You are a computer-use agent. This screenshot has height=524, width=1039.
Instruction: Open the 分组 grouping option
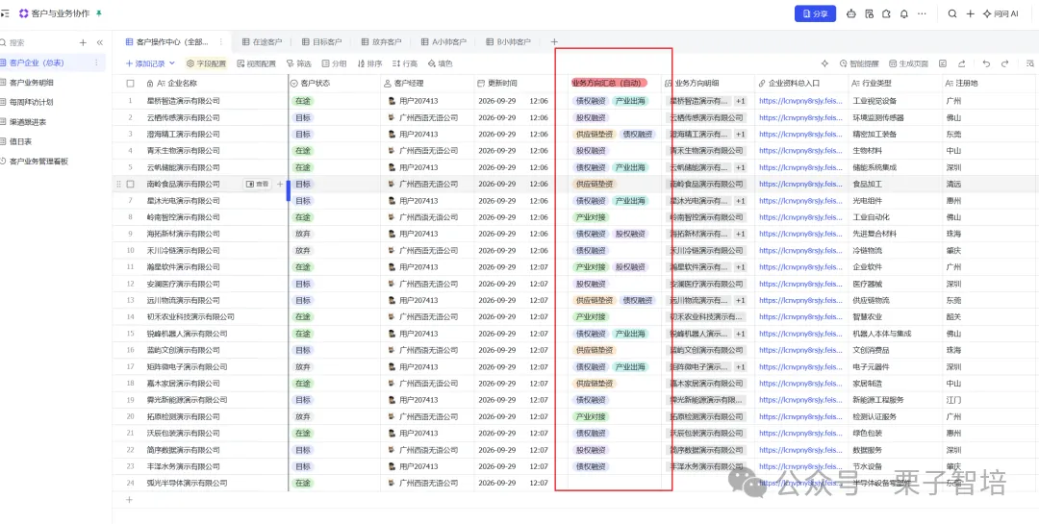[334, 63]
